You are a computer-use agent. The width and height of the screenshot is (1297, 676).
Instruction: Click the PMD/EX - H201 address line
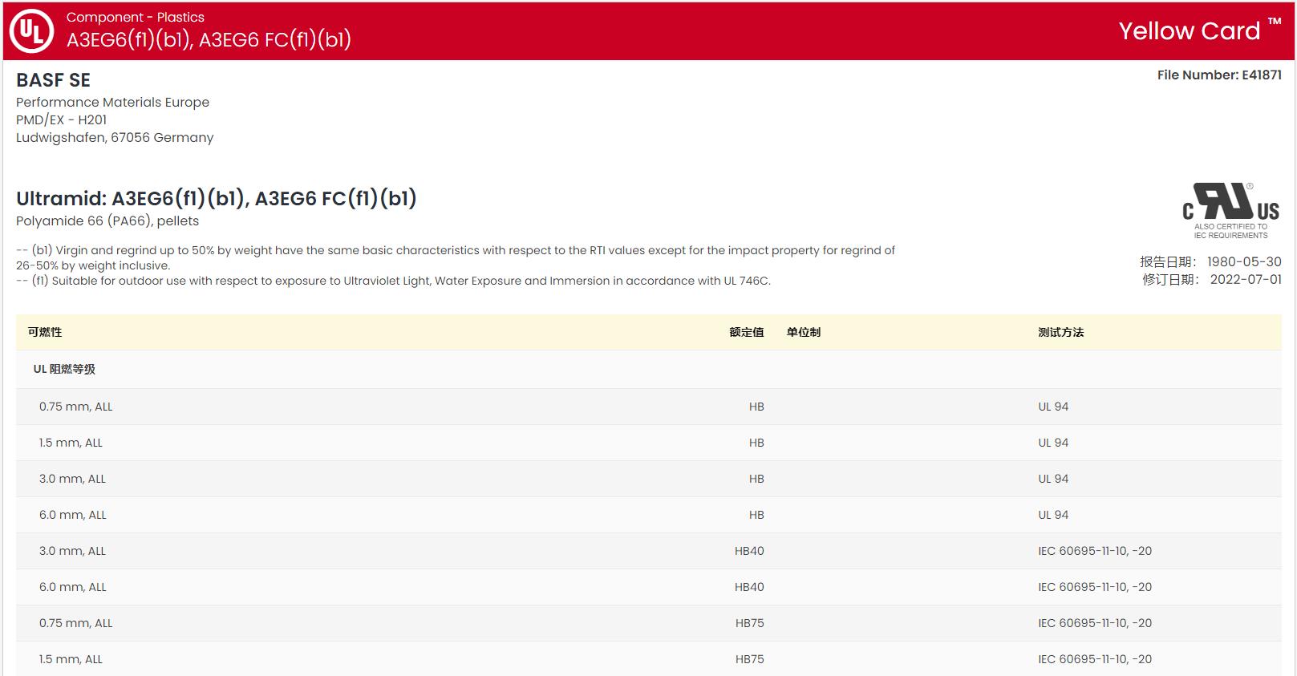tap(61, 119)
